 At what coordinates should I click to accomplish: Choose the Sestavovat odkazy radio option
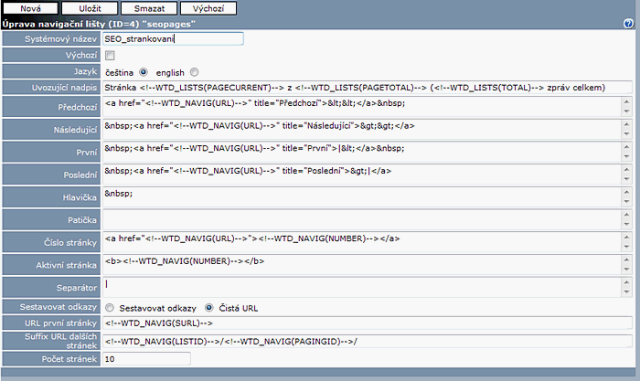[x=110, y=307]
